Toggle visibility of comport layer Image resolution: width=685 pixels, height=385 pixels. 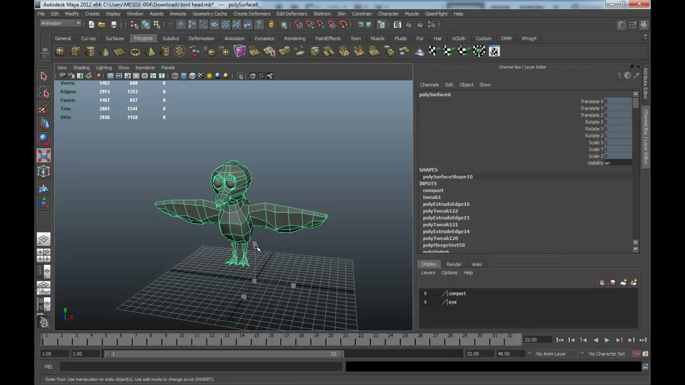point(425,294)
